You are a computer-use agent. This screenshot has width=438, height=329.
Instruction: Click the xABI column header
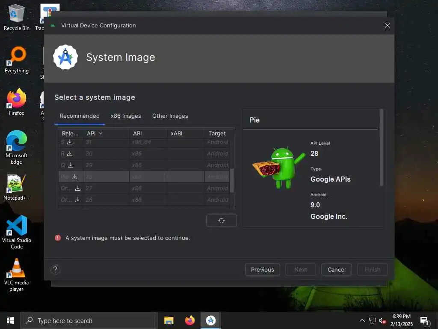[x=186, y=134]
